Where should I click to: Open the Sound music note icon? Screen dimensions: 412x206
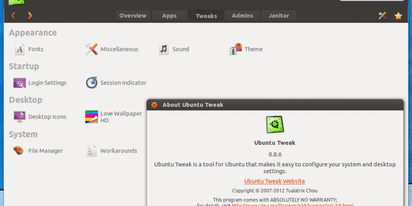coord(164,49)
